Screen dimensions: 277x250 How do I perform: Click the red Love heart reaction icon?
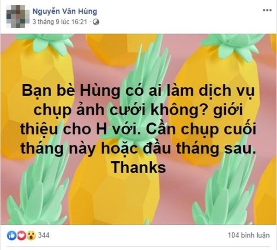click(x=21, y=236)
